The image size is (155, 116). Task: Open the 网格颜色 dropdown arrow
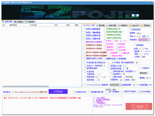[149, 40]
